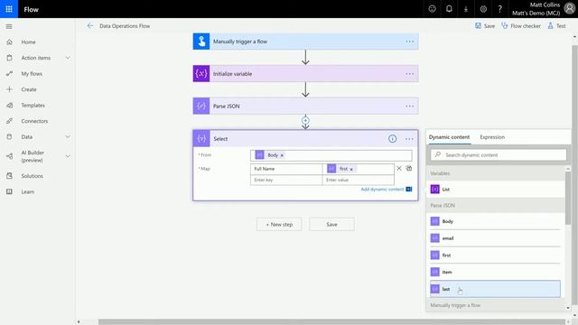Click the Home icon in sidebar

click(10, 42)
